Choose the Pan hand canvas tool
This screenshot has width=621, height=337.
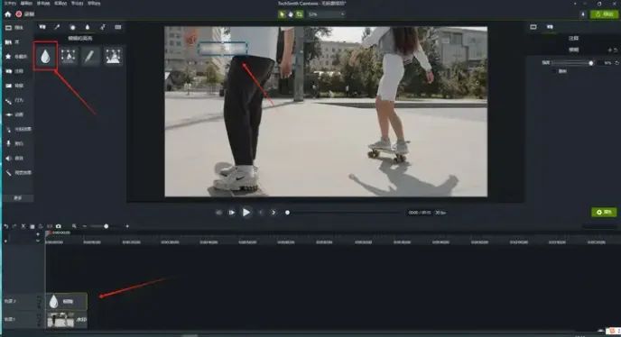pos(291,14)
